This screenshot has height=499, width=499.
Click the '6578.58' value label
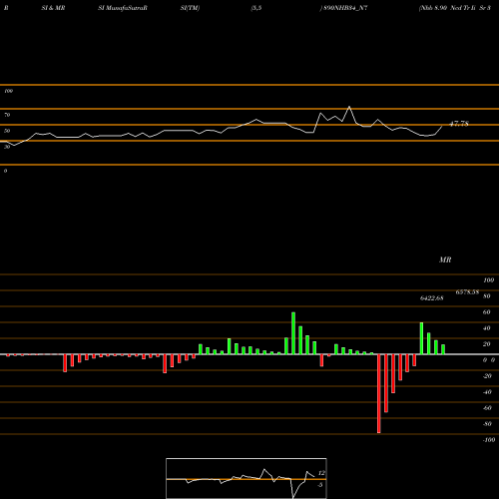coord(467,292)
